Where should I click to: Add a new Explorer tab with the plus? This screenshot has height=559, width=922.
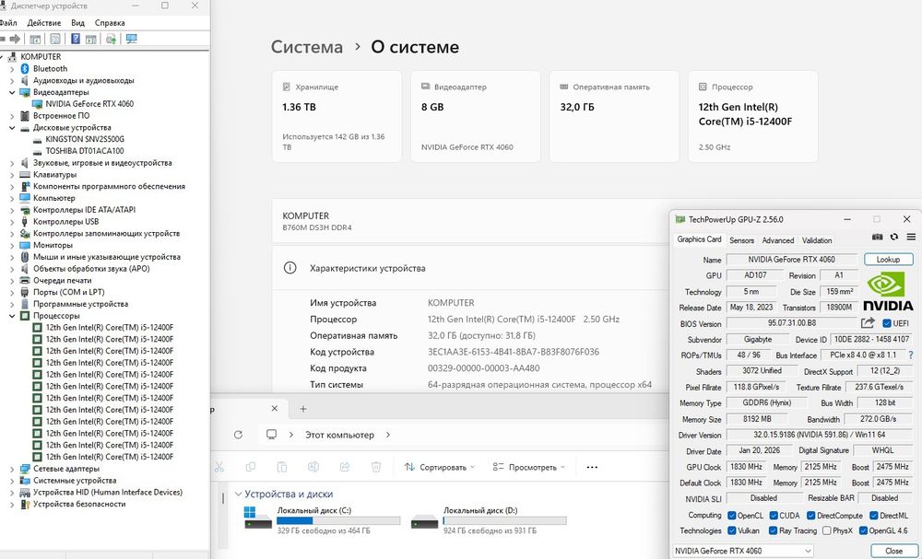click(302, 409)
